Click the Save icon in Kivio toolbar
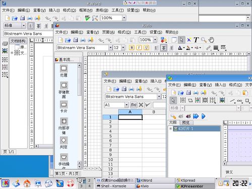252x189 pixels. tap(76, 40)
